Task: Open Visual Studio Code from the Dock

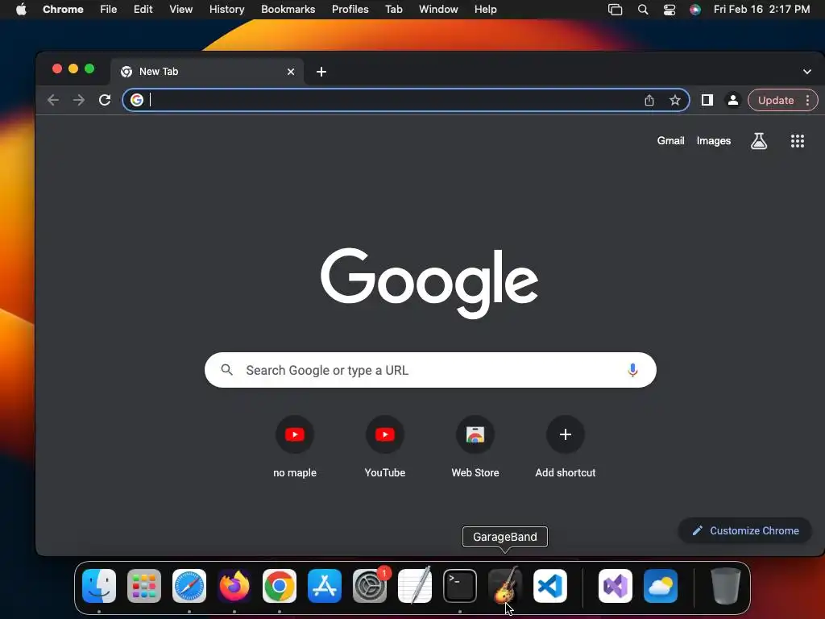Action: [x=550, y=586]
